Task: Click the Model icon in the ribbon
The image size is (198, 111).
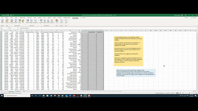Action: (2, 21)
